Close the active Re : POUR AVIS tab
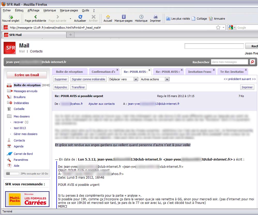The image size is (258, 215). click(149, 70)
